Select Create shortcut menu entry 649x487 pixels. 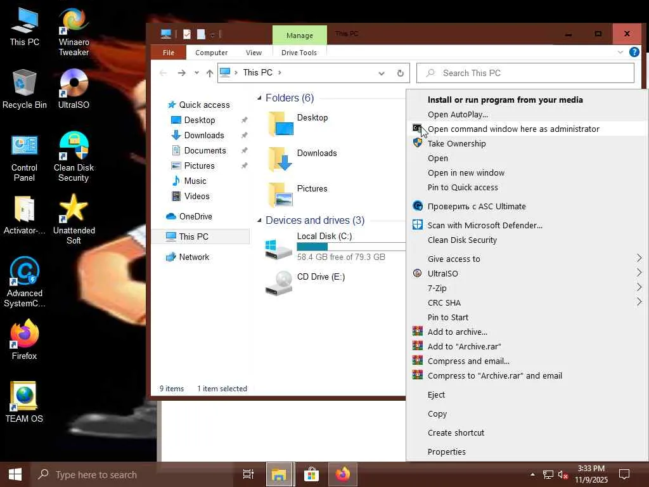click(527, 432)
